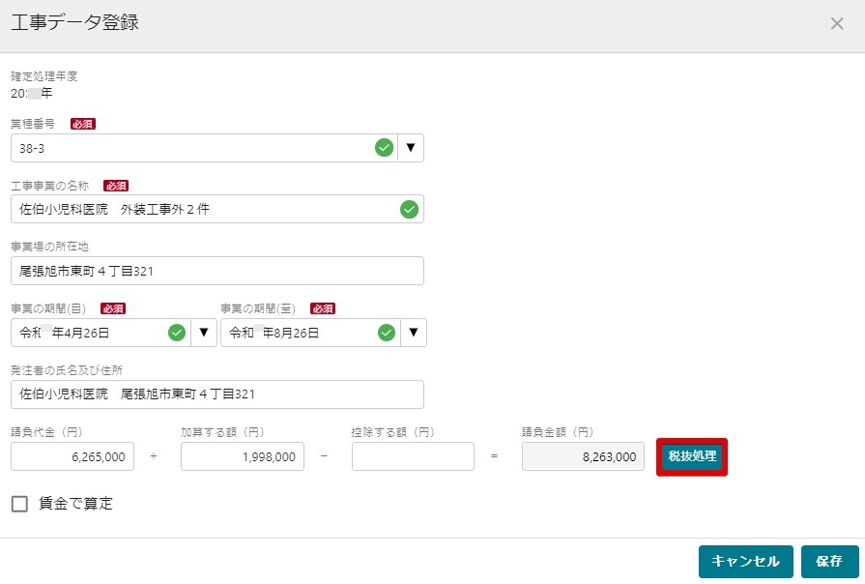Viewport: 865px width, 584px height.
Task: Edit the 発注者の氏名及び住所 field
Action: pos(217,394)
